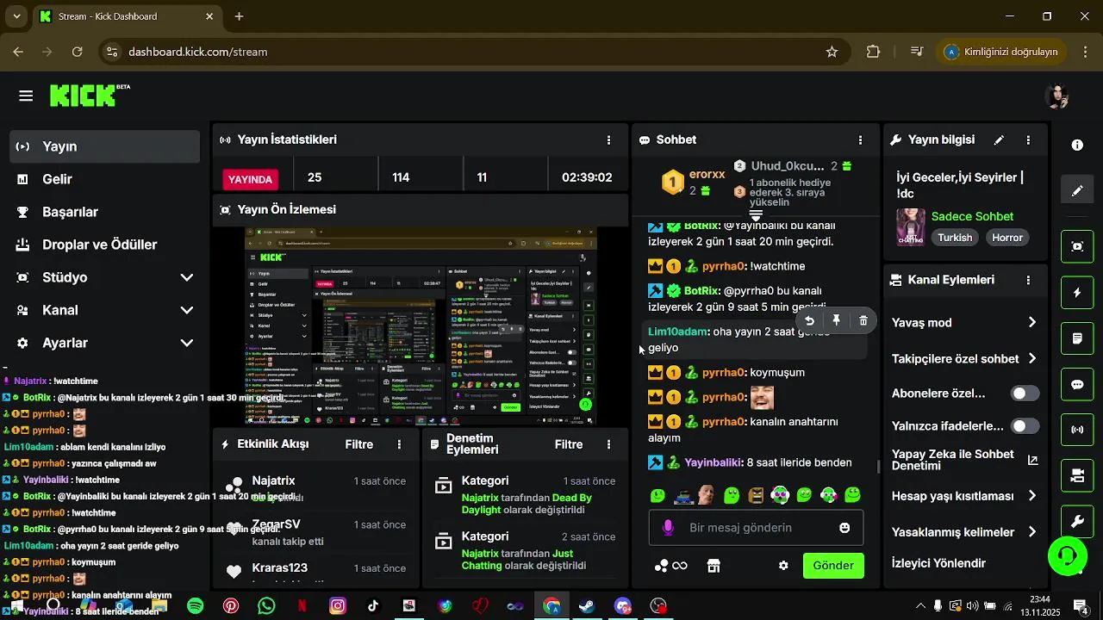Toggle channel actions widget in right sidebar
Screen dimensions: 1103x620
[x=1077, y=475]
